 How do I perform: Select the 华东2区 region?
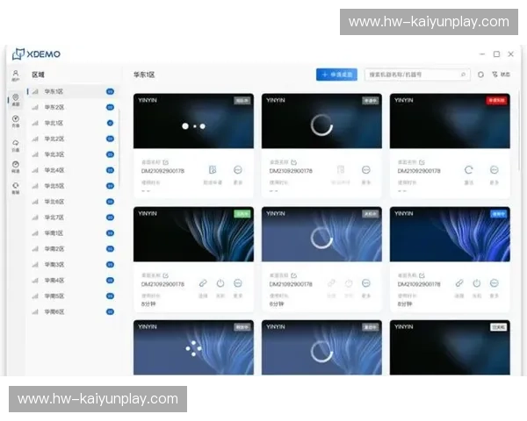[72, 107]
